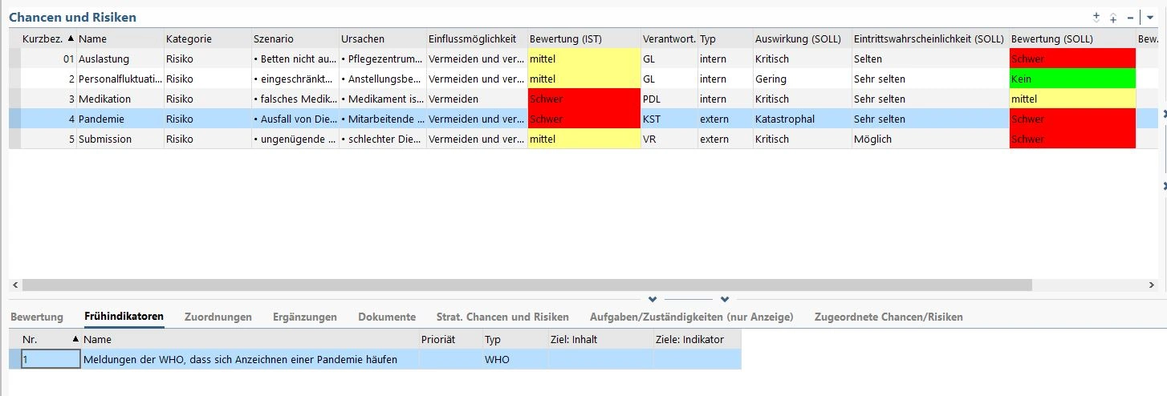Click the Ursachen column header

click(x=381, y=38)
